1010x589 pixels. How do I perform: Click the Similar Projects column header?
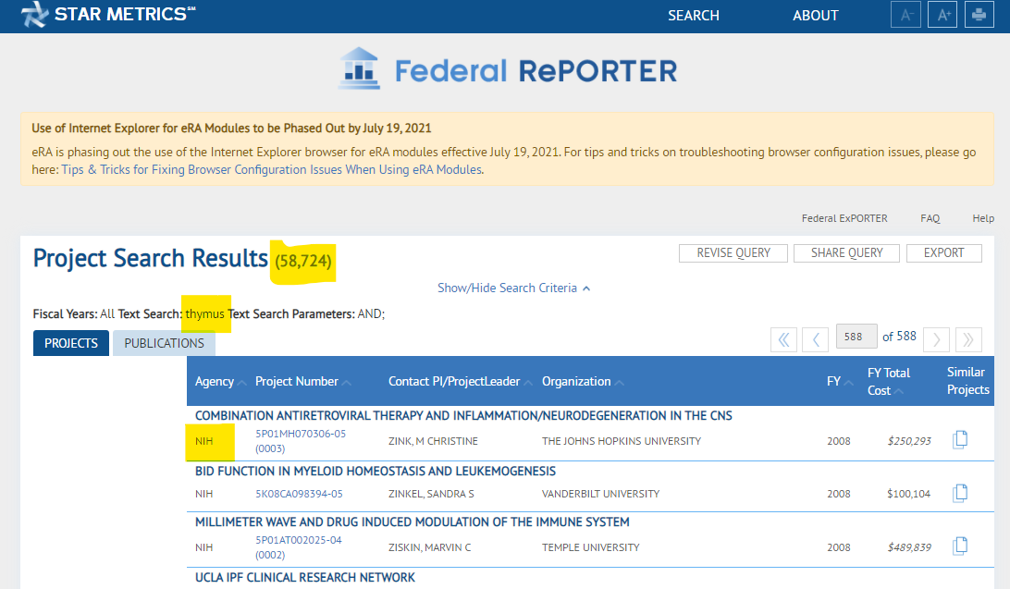(967, 380)
